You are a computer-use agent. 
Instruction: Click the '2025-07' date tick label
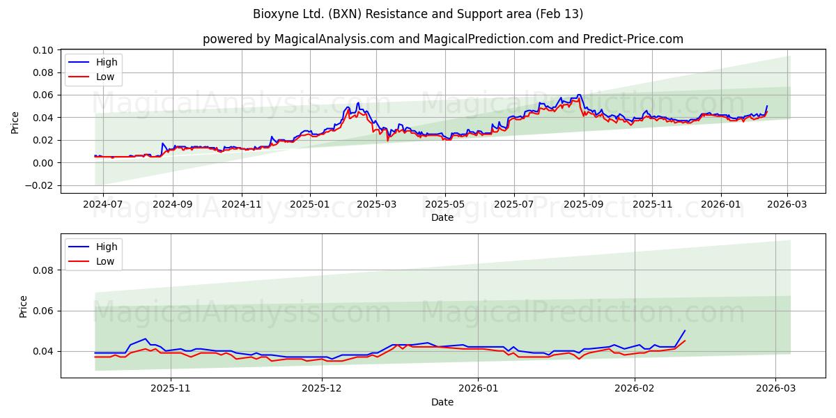pyautogui.click(x=514, y=206)
